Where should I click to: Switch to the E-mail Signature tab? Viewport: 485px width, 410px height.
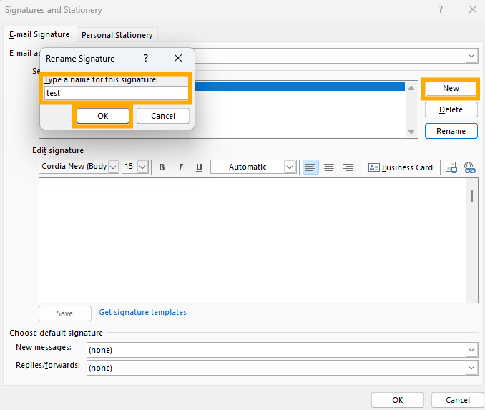pyautogui.click(x=39, y=34)
